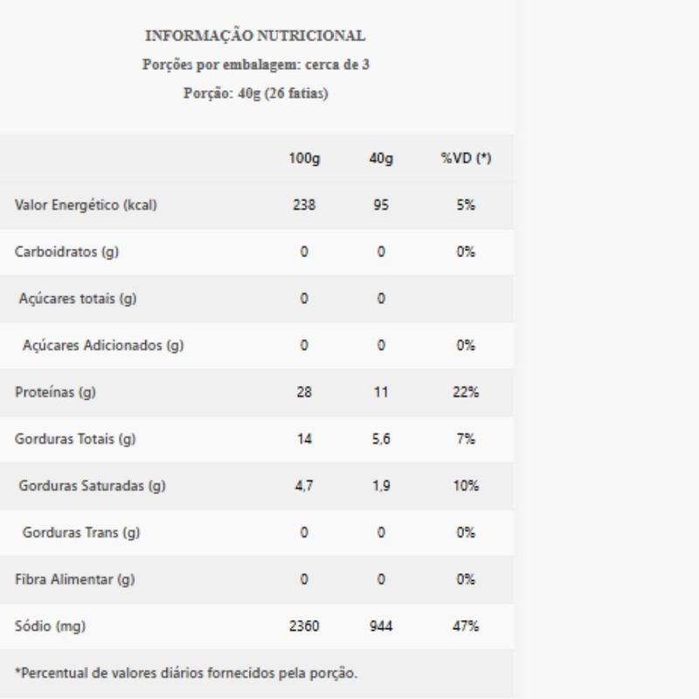Select the %VD (*) column header
The width and height of the screenshot is (699, 699).
466,158
